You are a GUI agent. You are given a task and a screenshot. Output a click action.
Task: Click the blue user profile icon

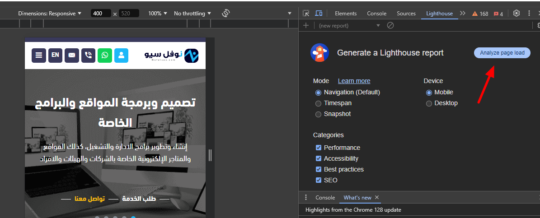click(x=121, y=55)
